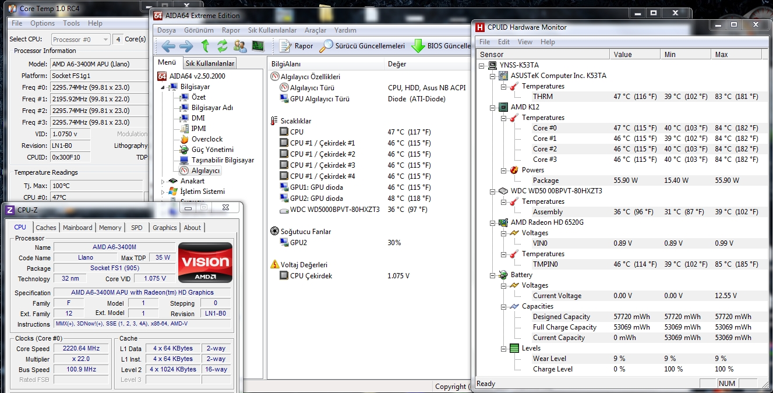The height and width of the screenshot is (393, 773).
Task: Click the Tj. Max value field in Core Temp
Action: tap(96, 186)
